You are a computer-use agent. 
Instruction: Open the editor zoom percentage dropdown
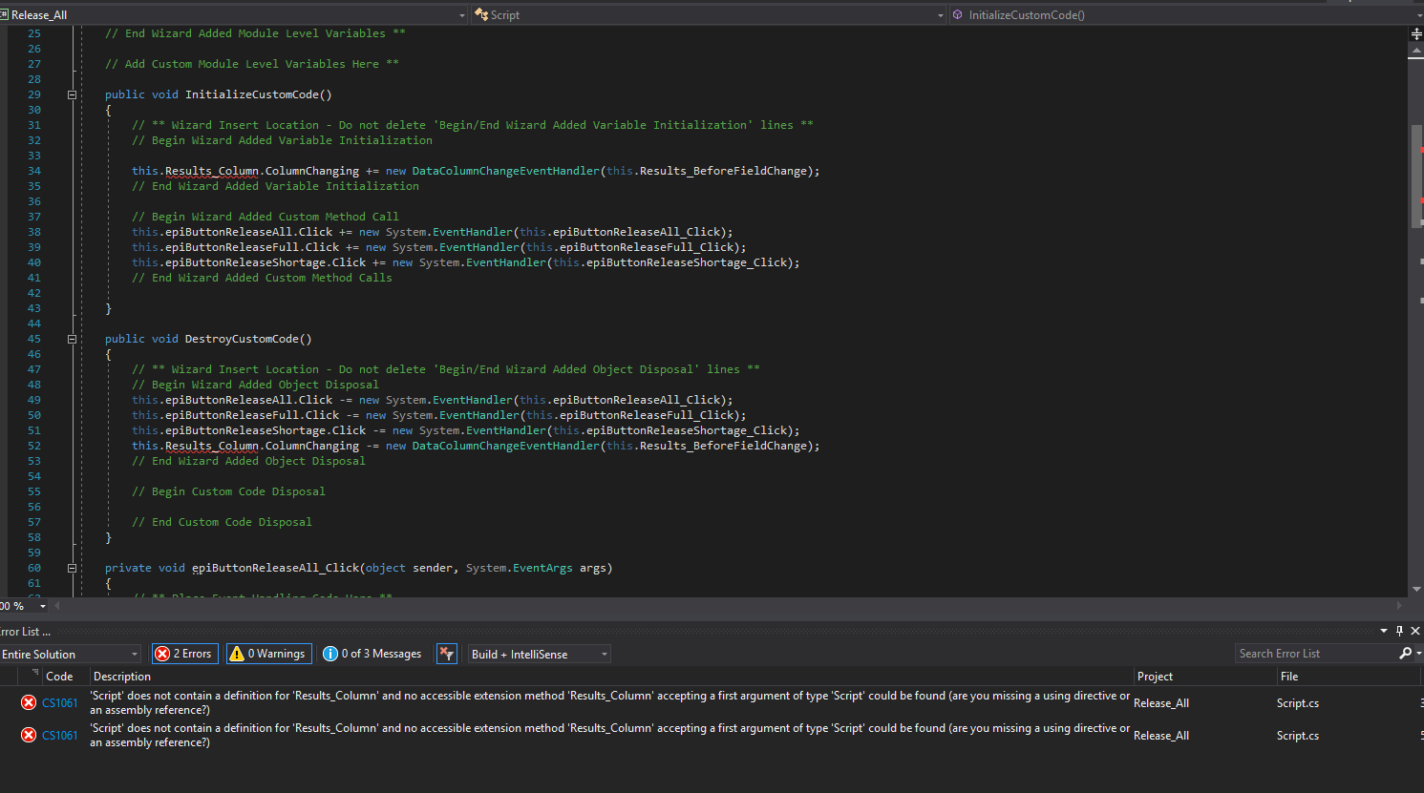click(x=43, y=606)
